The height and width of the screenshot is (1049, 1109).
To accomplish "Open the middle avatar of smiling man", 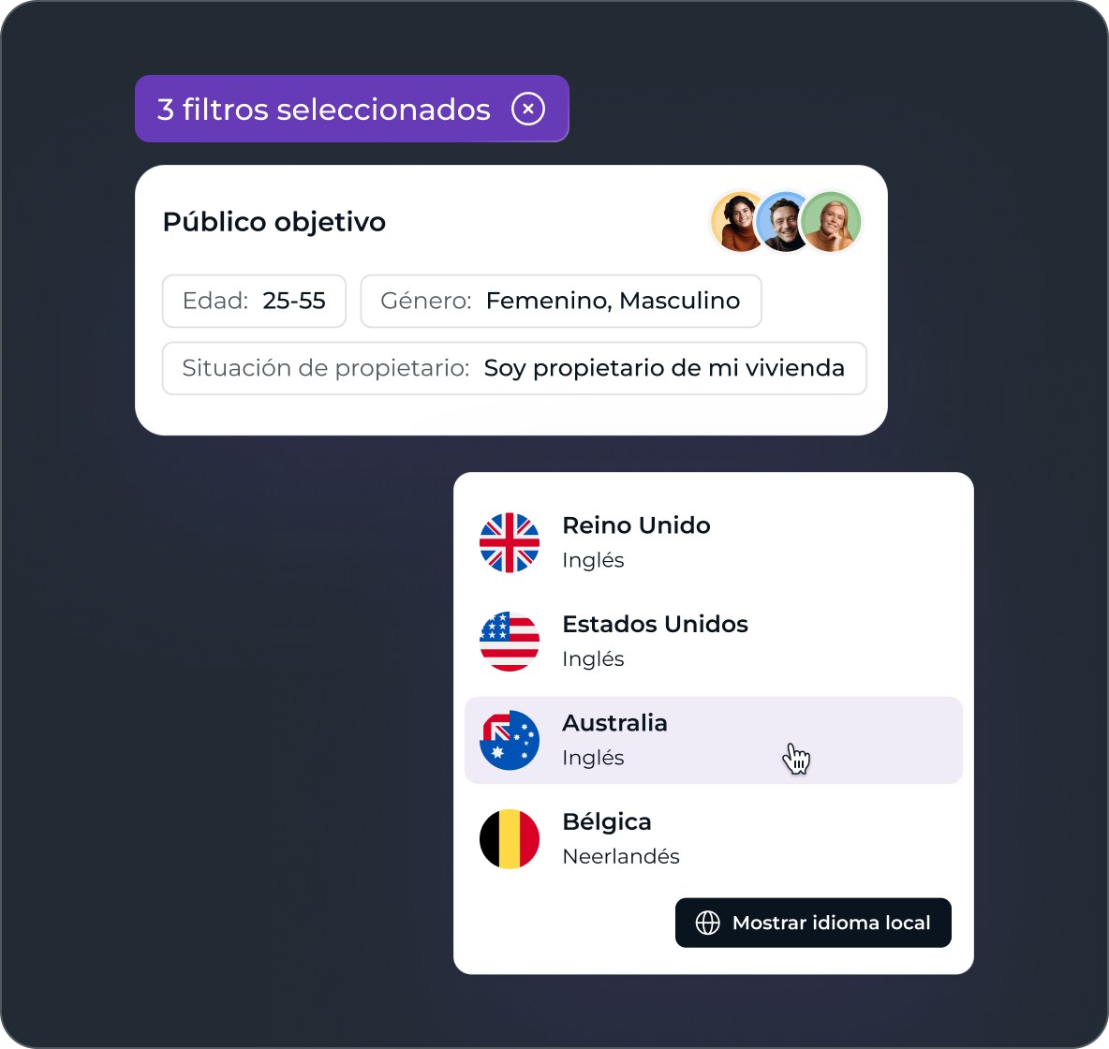I will 784,222.
